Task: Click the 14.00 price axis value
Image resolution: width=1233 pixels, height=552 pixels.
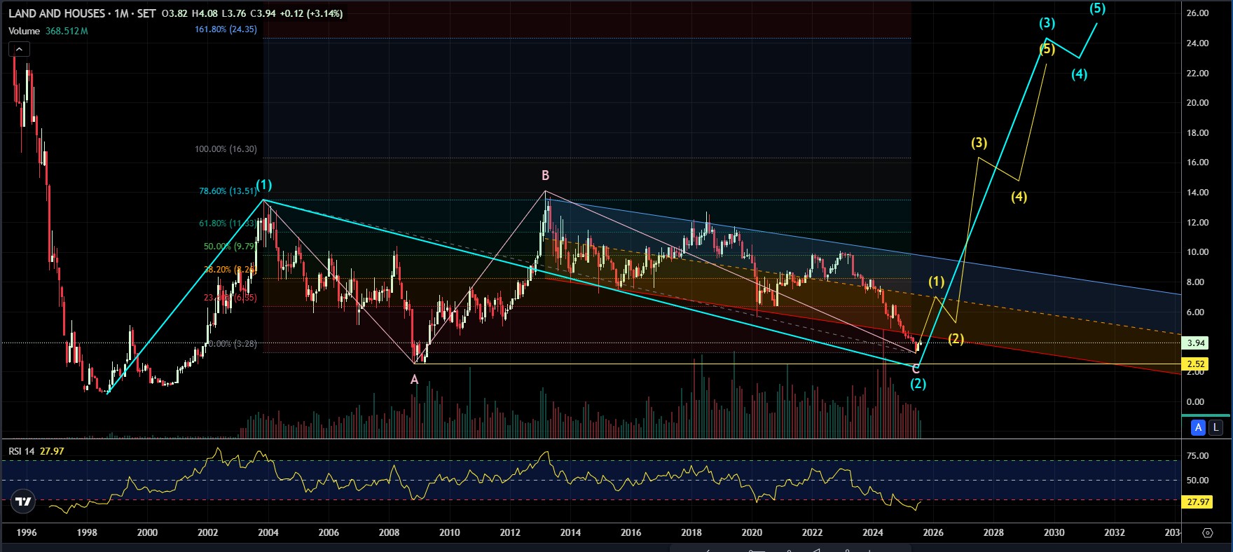Action: tap(1197, 193)
